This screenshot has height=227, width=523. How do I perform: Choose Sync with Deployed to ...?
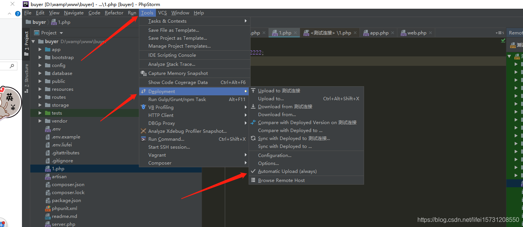(x=285, y=146)
